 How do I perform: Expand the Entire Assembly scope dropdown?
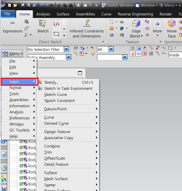click(x=68, y=58)
